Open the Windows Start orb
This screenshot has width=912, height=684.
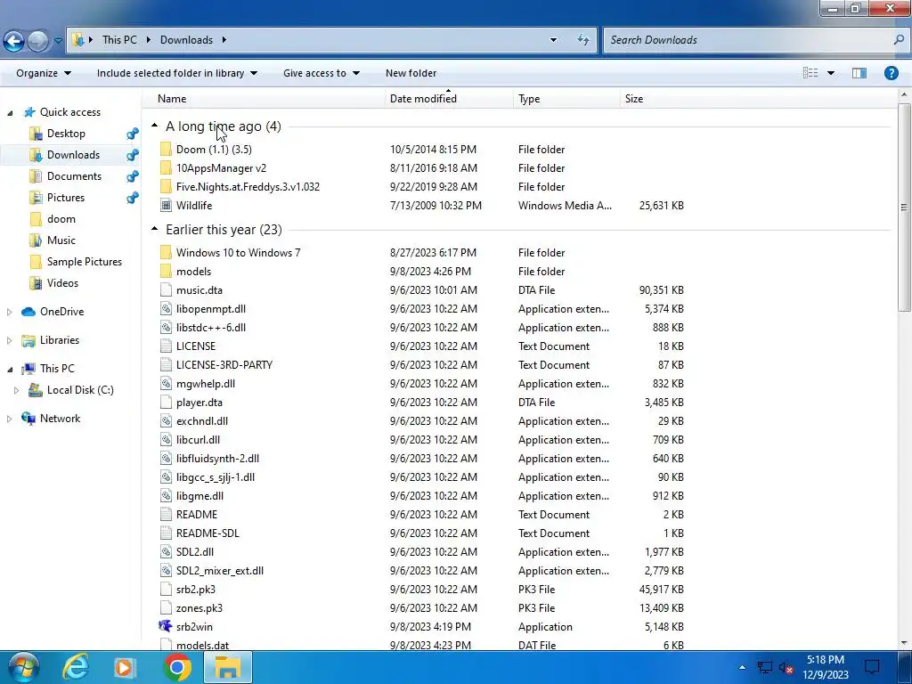pyautogui.click(x=22, y=667)
